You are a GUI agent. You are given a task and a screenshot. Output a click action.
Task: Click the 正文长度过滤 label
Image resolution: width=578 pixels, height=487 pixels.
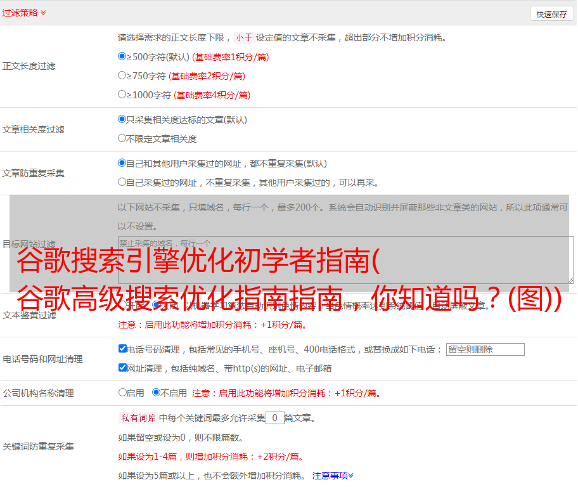coord(29,66)
